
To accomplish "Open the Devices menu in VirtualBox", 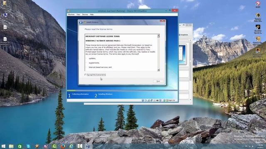I will tap(85, 14).
